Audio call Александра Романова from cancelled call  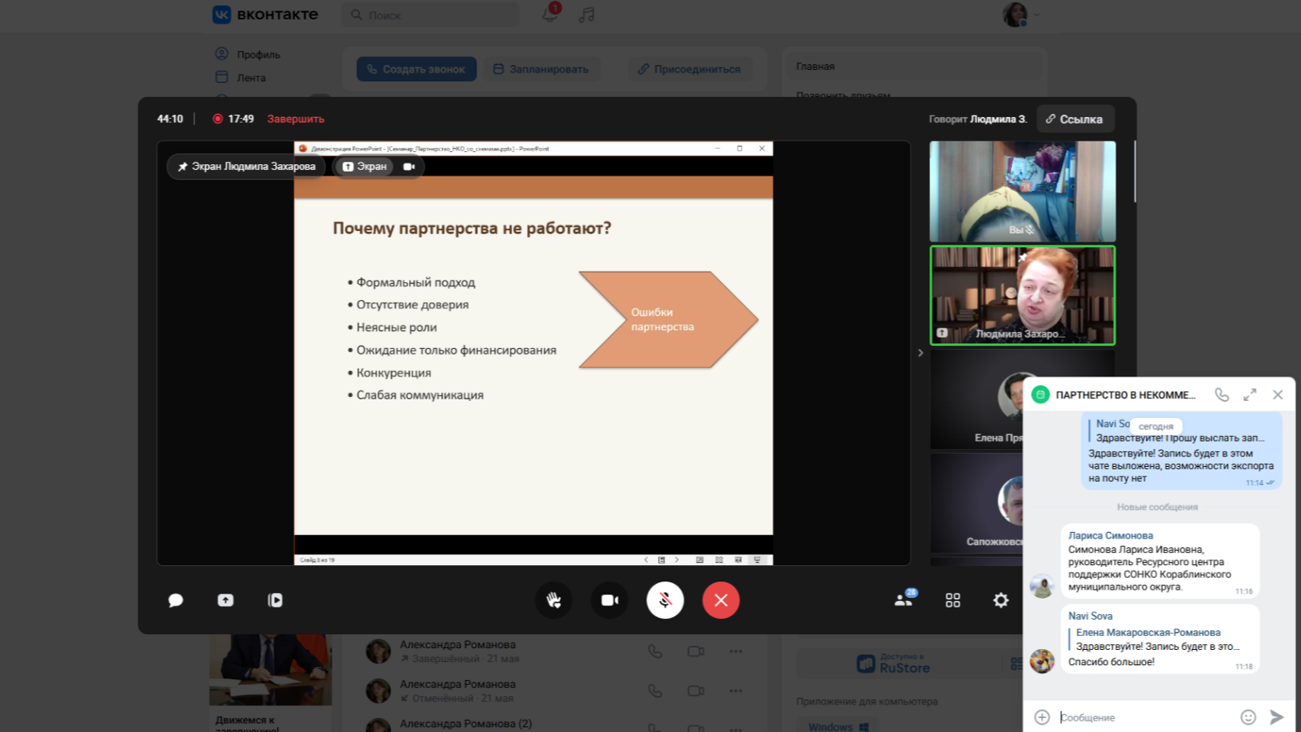click(655, 691)
